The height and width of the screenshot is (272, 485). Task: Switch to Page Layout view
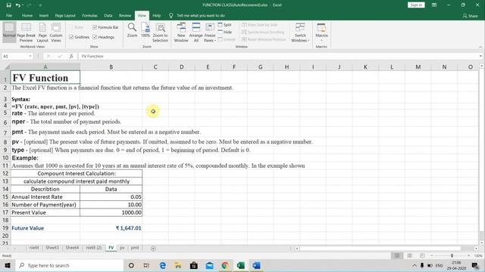(x=42, y=32)
